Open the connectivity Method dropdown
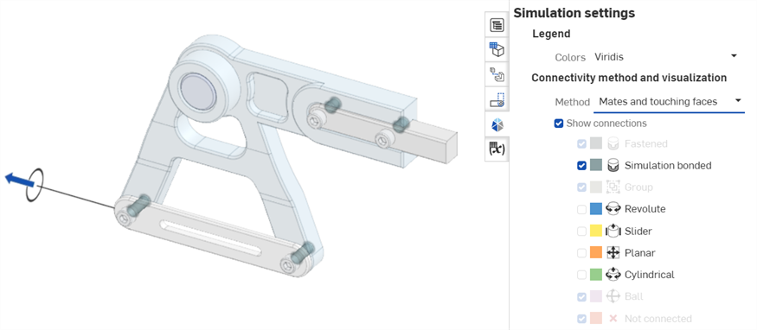 coord(669,102)
